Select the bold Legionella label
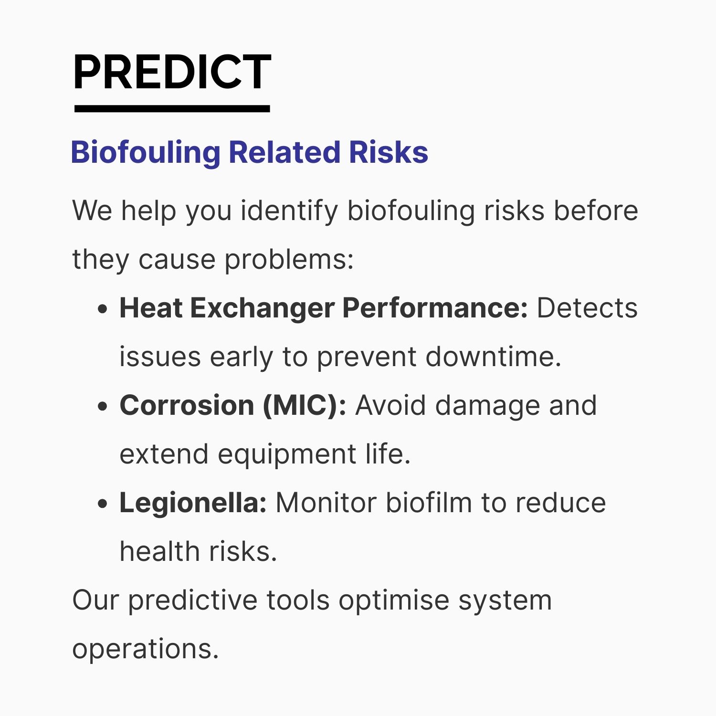The width and height of the screenshot is (716, 716). 193,504
